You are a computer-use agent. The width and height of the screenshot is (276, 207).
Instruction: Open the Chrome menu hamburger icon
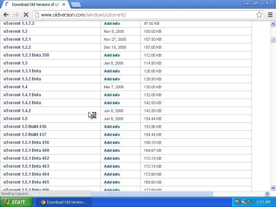270,14
